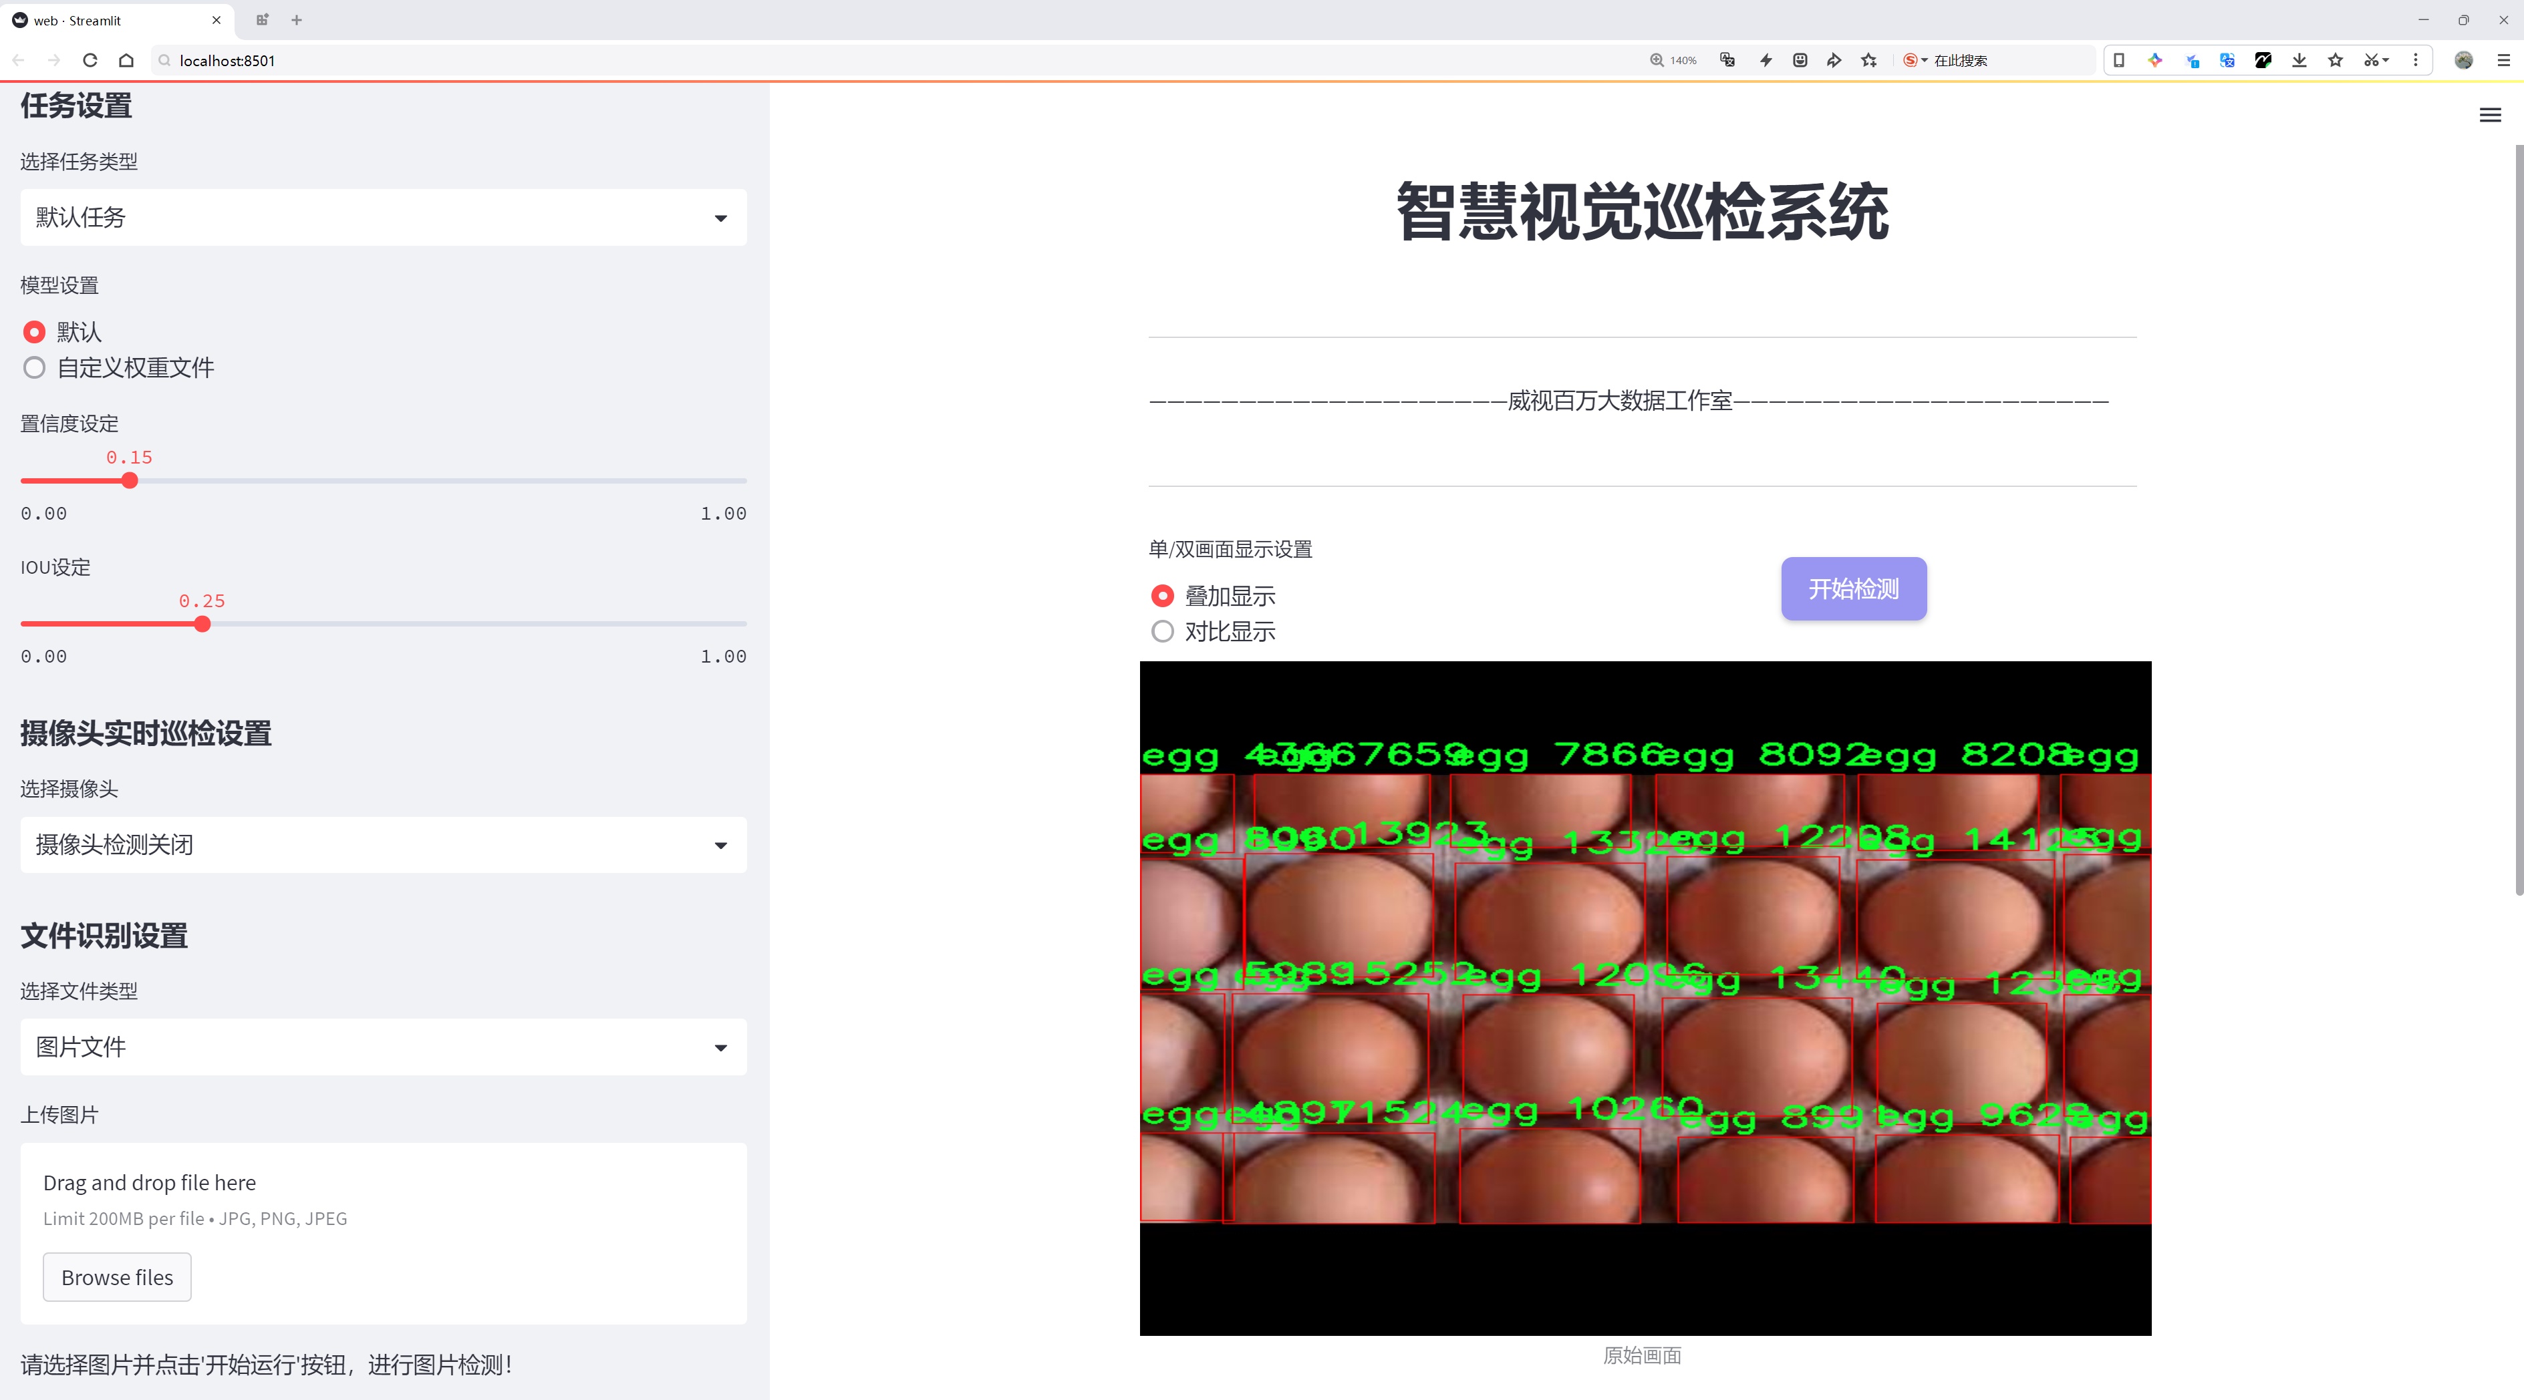Viewport: 2524px width, 1400px height.
Task: Click the 开始检测 button
Action: [1854, 588]
